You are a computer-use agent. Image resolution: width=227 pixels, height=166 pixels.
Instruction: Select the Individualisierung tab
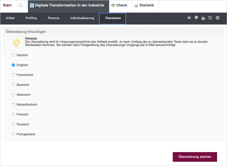click(x=82, y=18)
